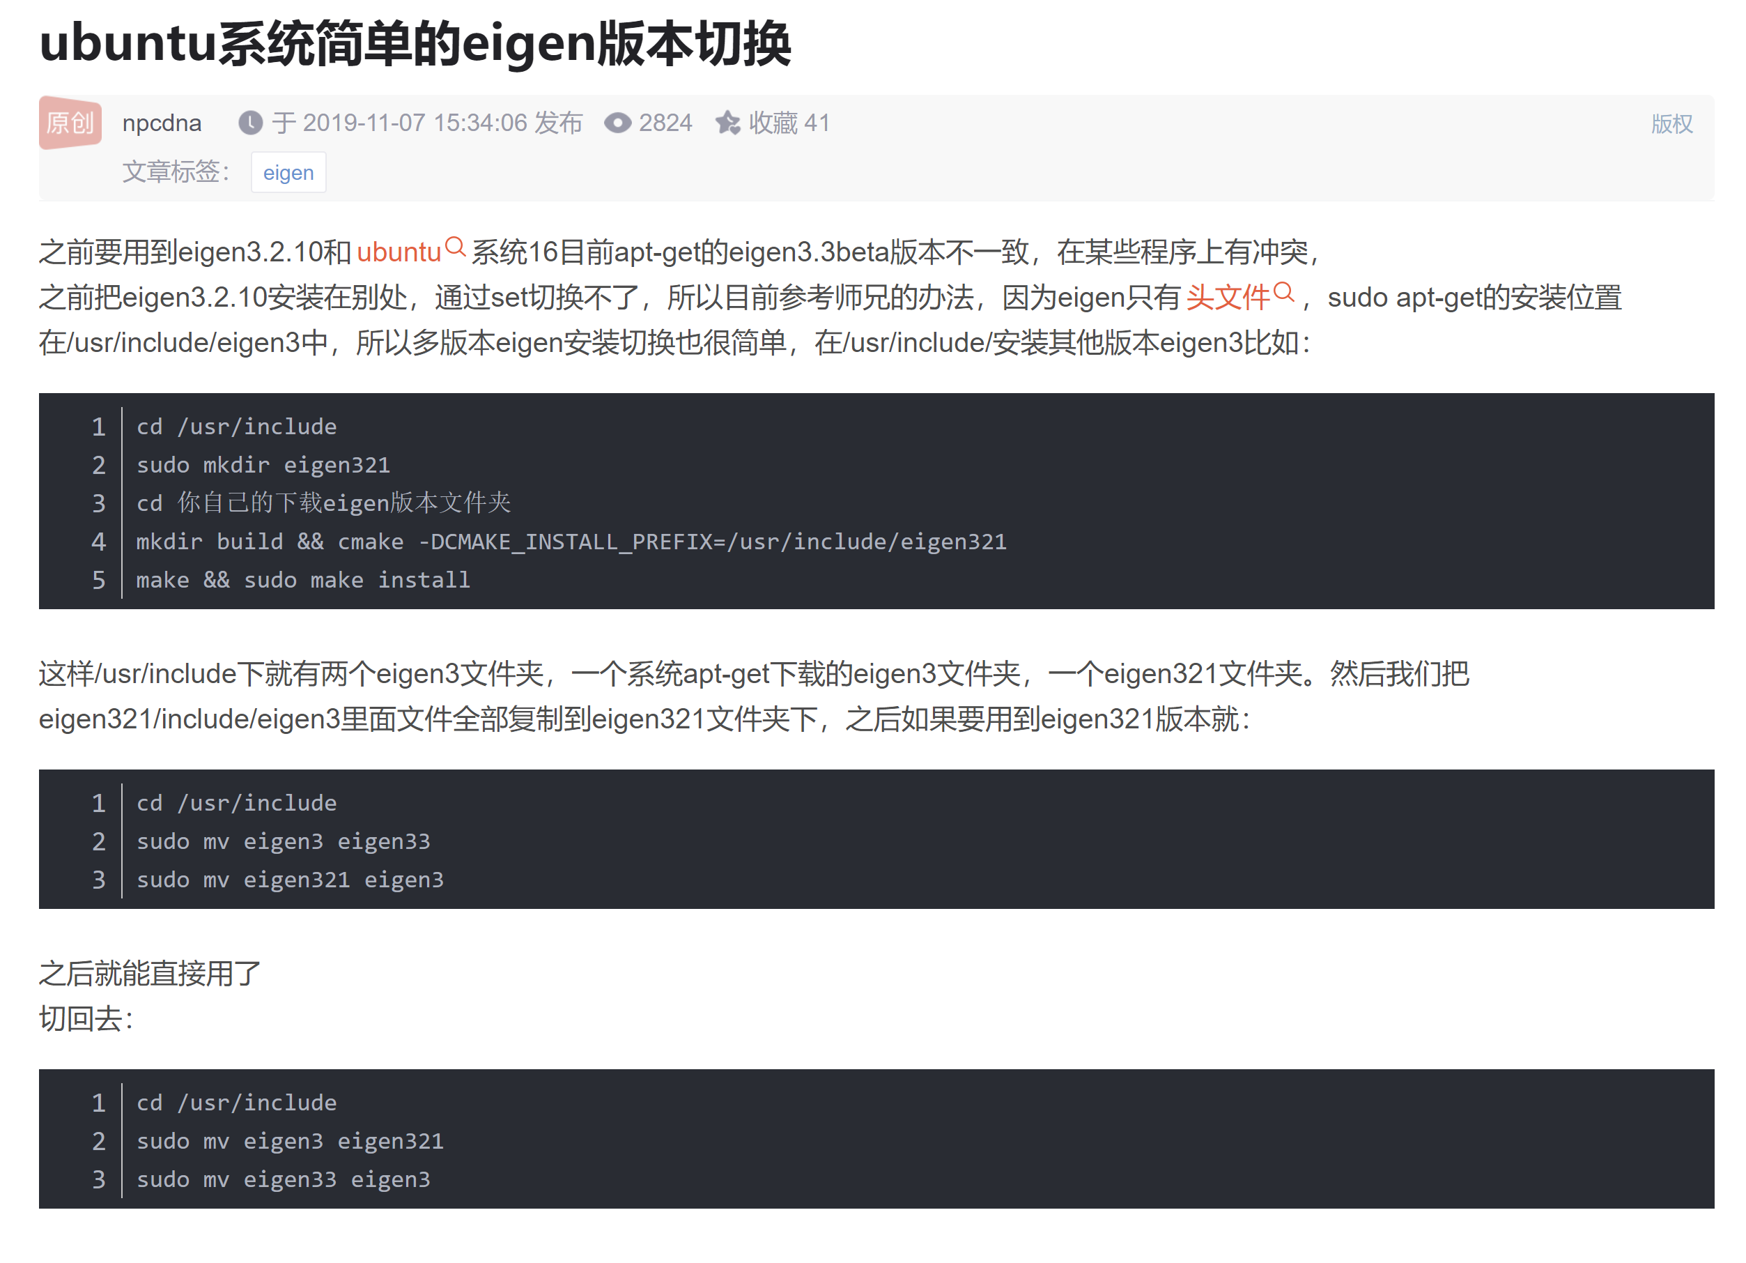The width and height of the screenshot is (1746, 1263).
Task: Click 'sudo mv eigen3 eigen33' code line
Action: (x=283, y=841)
